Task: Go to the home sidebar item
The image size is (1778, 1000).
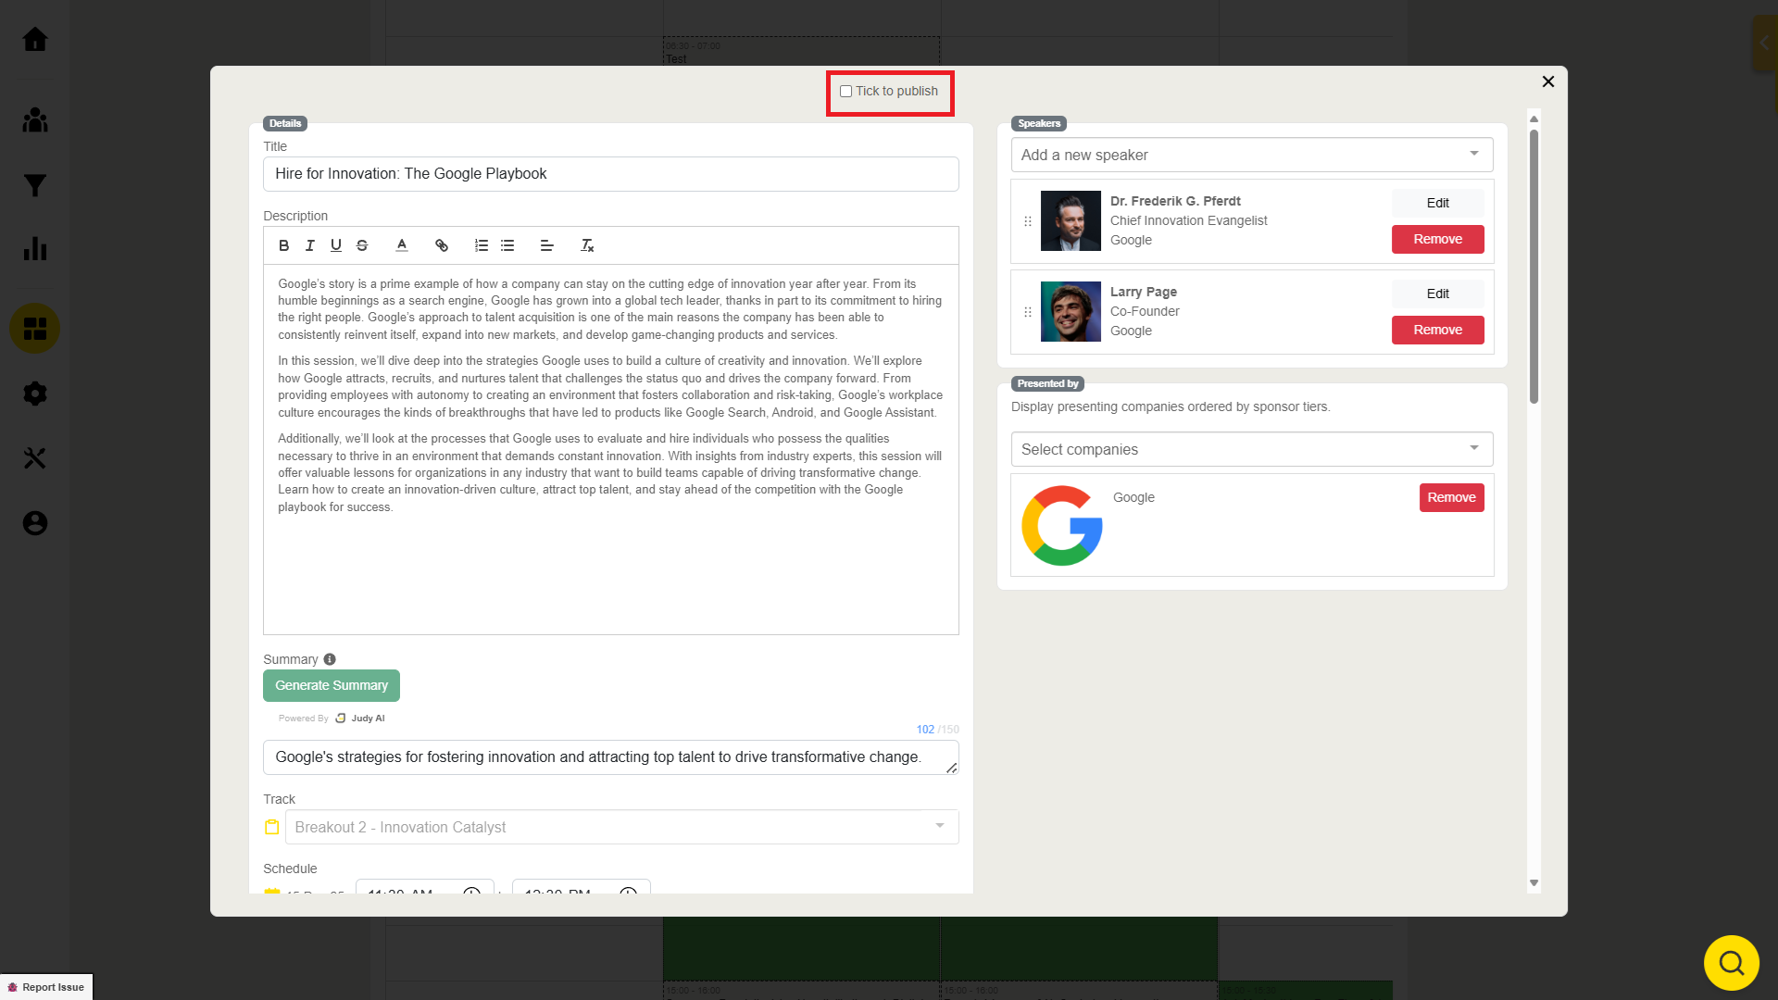Action: tap(35, 39)
